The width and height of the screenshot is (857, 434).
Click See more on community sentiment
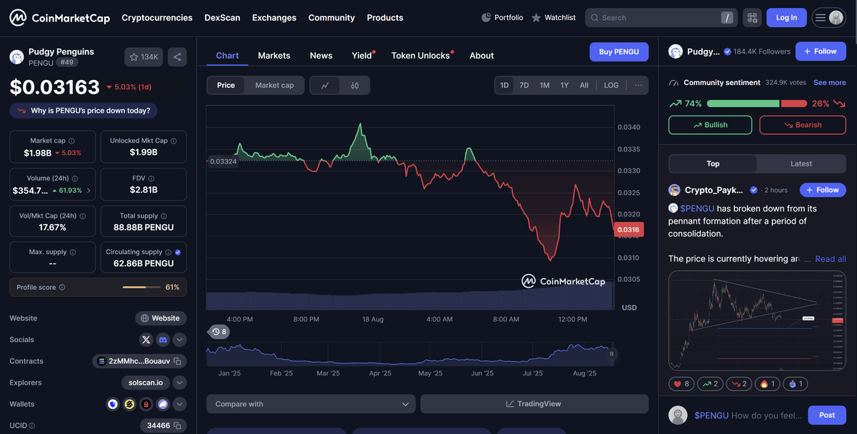pos(830,83)
